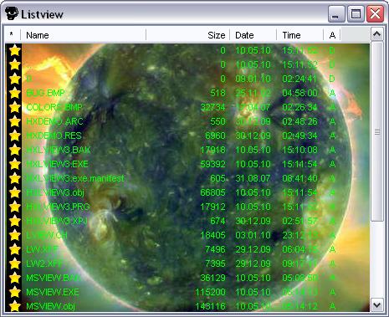Select the HXDEMO.RES entry

[54, 135]
